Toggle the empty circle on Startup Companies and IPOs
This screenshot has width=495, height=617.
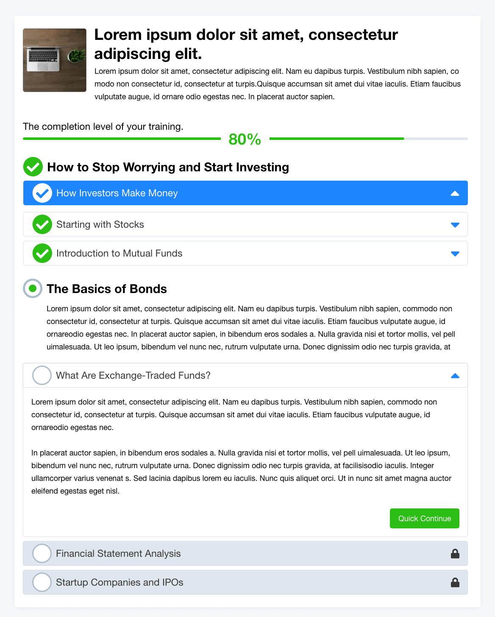[42, 582]
